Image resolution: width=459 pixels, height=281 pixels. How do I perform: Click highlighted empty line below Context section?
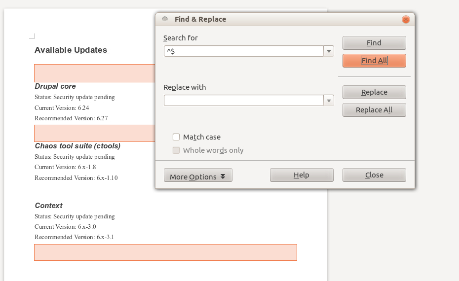(165, 252)
